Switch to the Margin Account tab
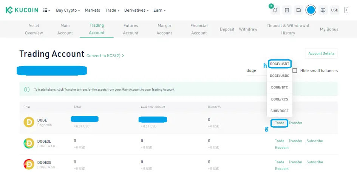Screen dimensions: 357x172 tap(164, 29)
